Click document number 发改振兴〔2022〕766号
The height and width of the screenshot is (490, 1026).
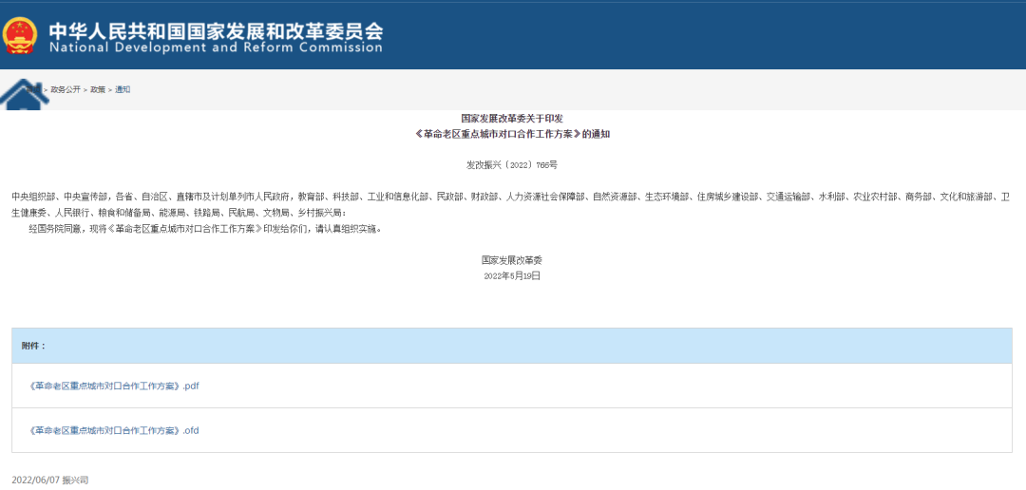[x=512, y=164]
